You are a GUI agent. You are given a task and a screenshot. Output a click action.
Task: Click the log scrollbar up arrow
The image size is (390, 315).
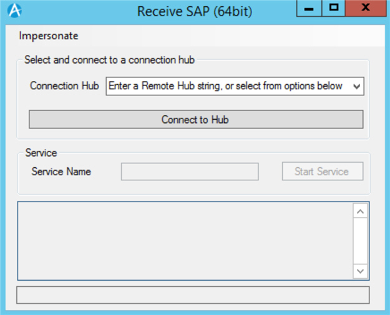tap(360, 211)
